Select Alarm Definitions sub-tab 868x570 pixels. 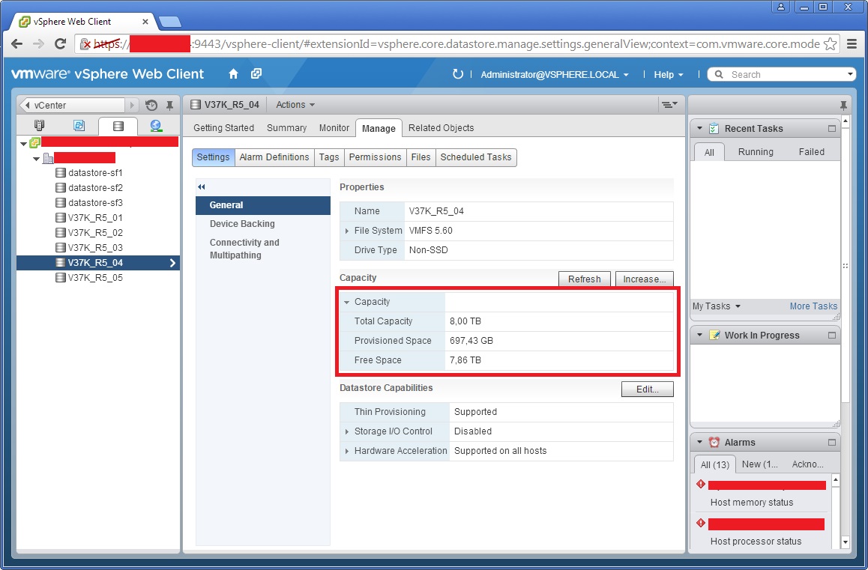(274, 157)
